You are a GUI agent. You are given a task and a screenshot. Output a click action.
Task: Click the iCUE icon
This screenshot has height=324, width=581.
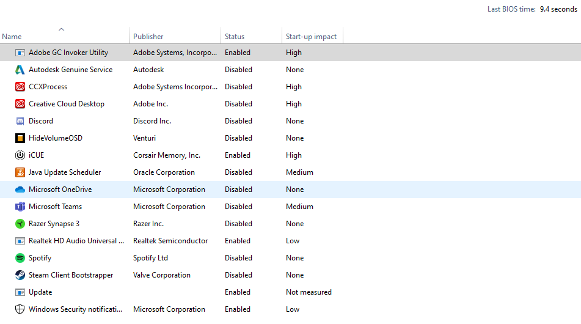(20, 155)
